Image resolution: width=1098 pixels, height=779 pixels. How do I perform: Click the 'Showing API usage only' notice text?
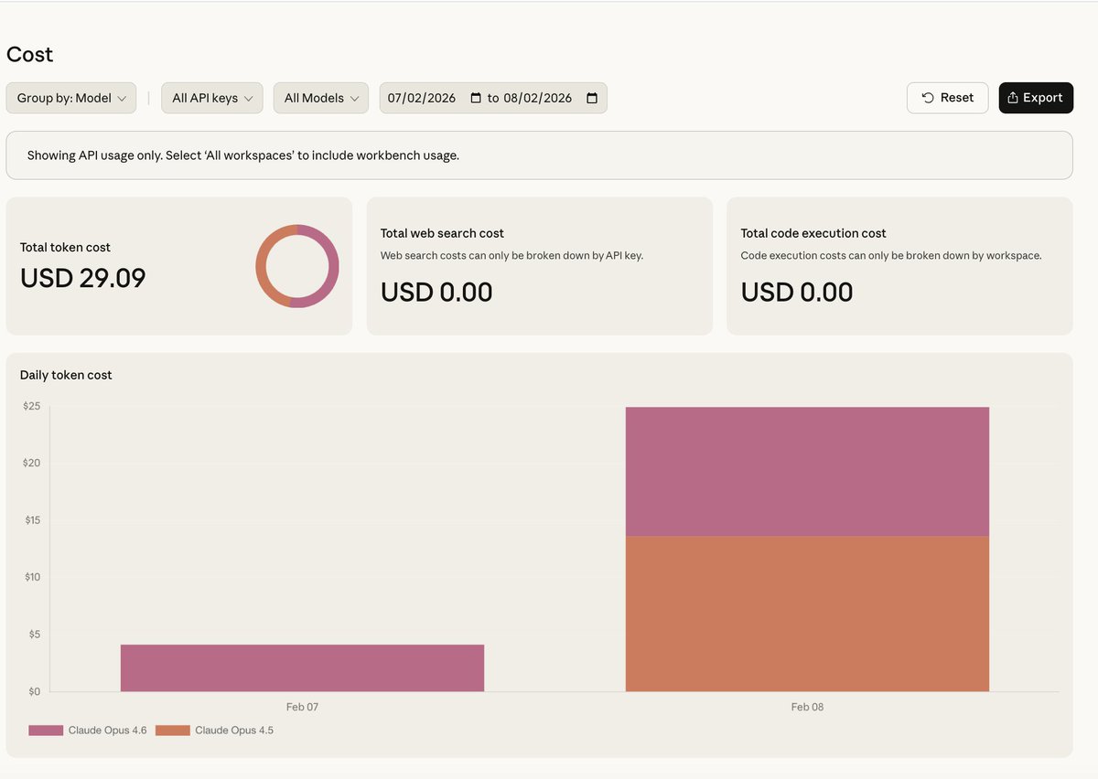243,155
